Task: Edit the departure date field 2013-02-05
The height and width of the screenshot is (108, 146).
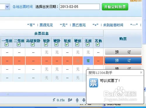Action: (x=79, y=7)
